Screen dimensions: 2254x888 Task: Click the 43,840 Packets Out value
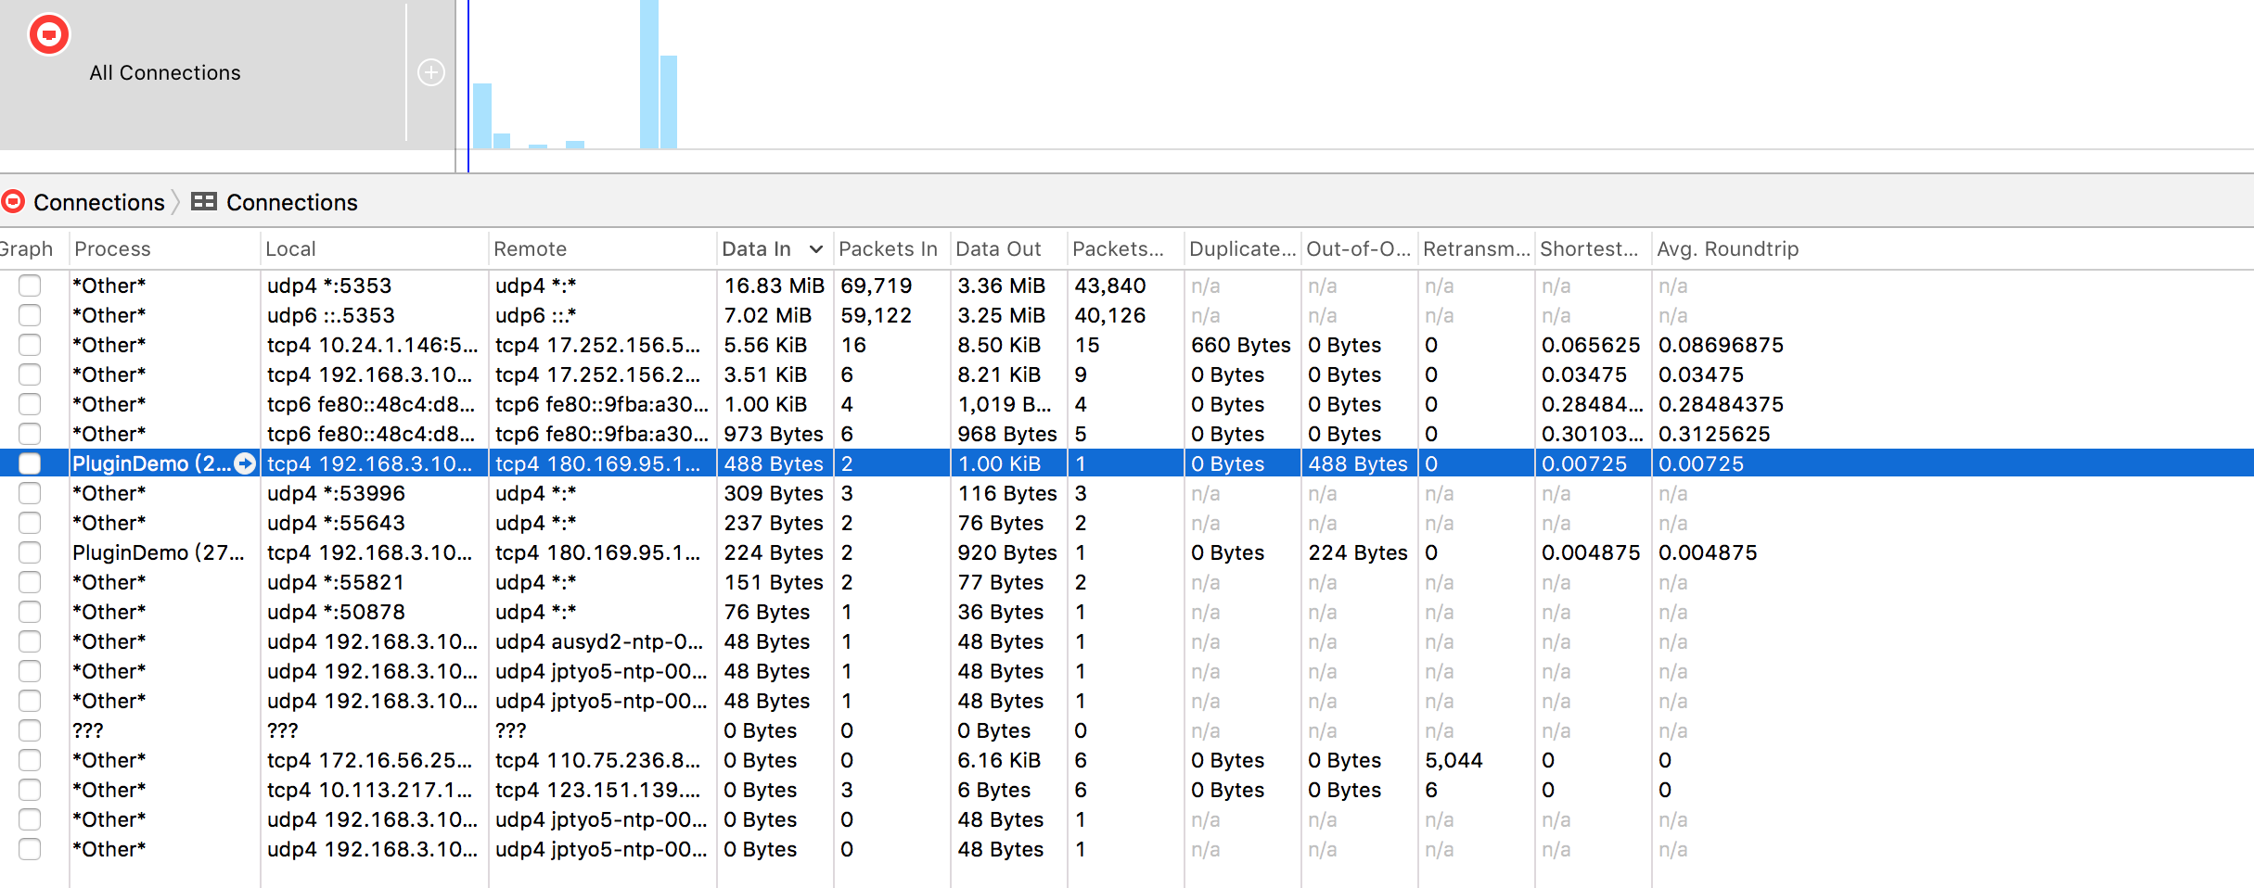point(1109,285)
